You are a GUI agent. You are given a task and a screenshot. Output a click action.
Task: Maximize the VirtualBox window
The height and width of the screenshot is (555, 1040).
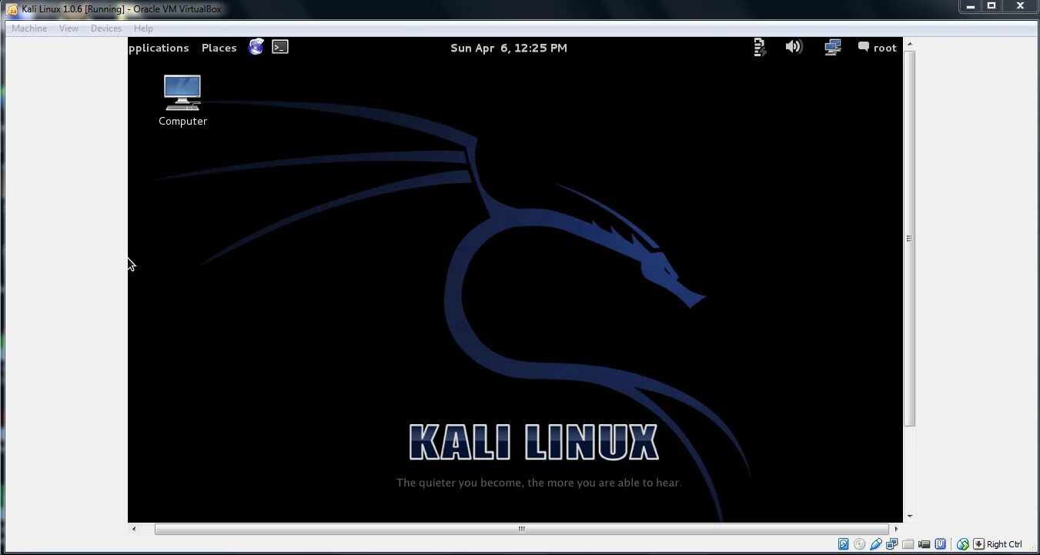tap(992, 6)
